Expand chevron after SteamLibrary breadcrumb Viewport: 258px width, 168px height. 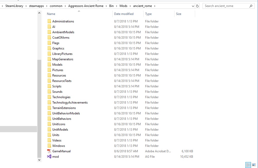[26, 6]
